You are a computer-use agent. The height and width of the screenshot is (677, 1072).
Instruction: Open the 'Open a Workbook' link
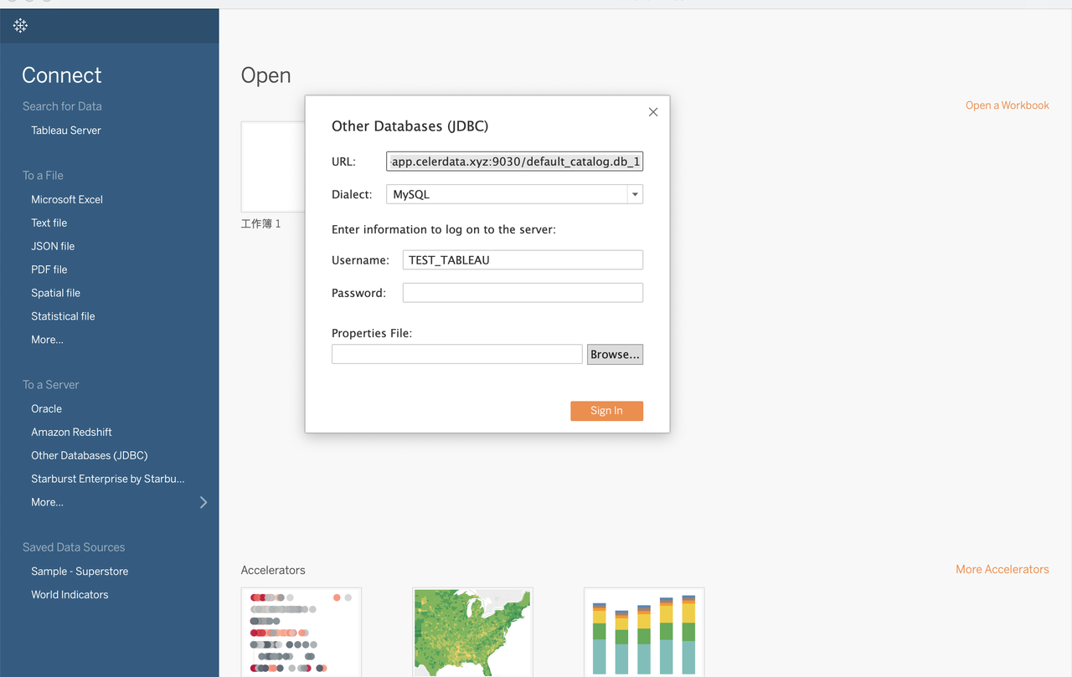click(x=1007, y=105)
